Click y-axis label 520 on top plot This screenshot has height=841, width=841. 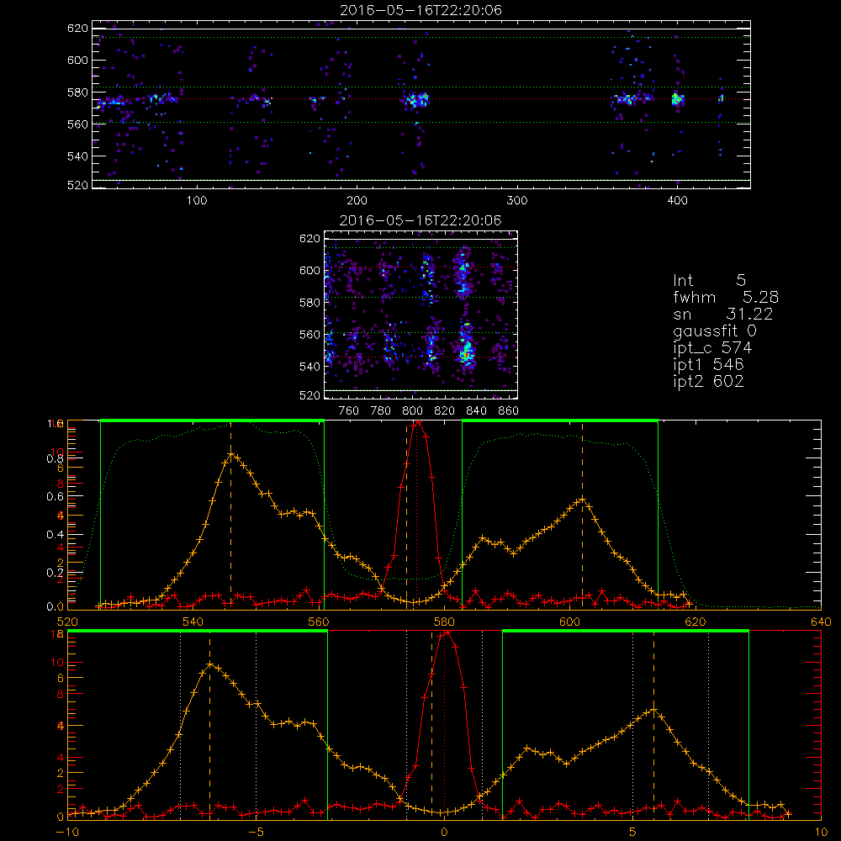(77, 185)
